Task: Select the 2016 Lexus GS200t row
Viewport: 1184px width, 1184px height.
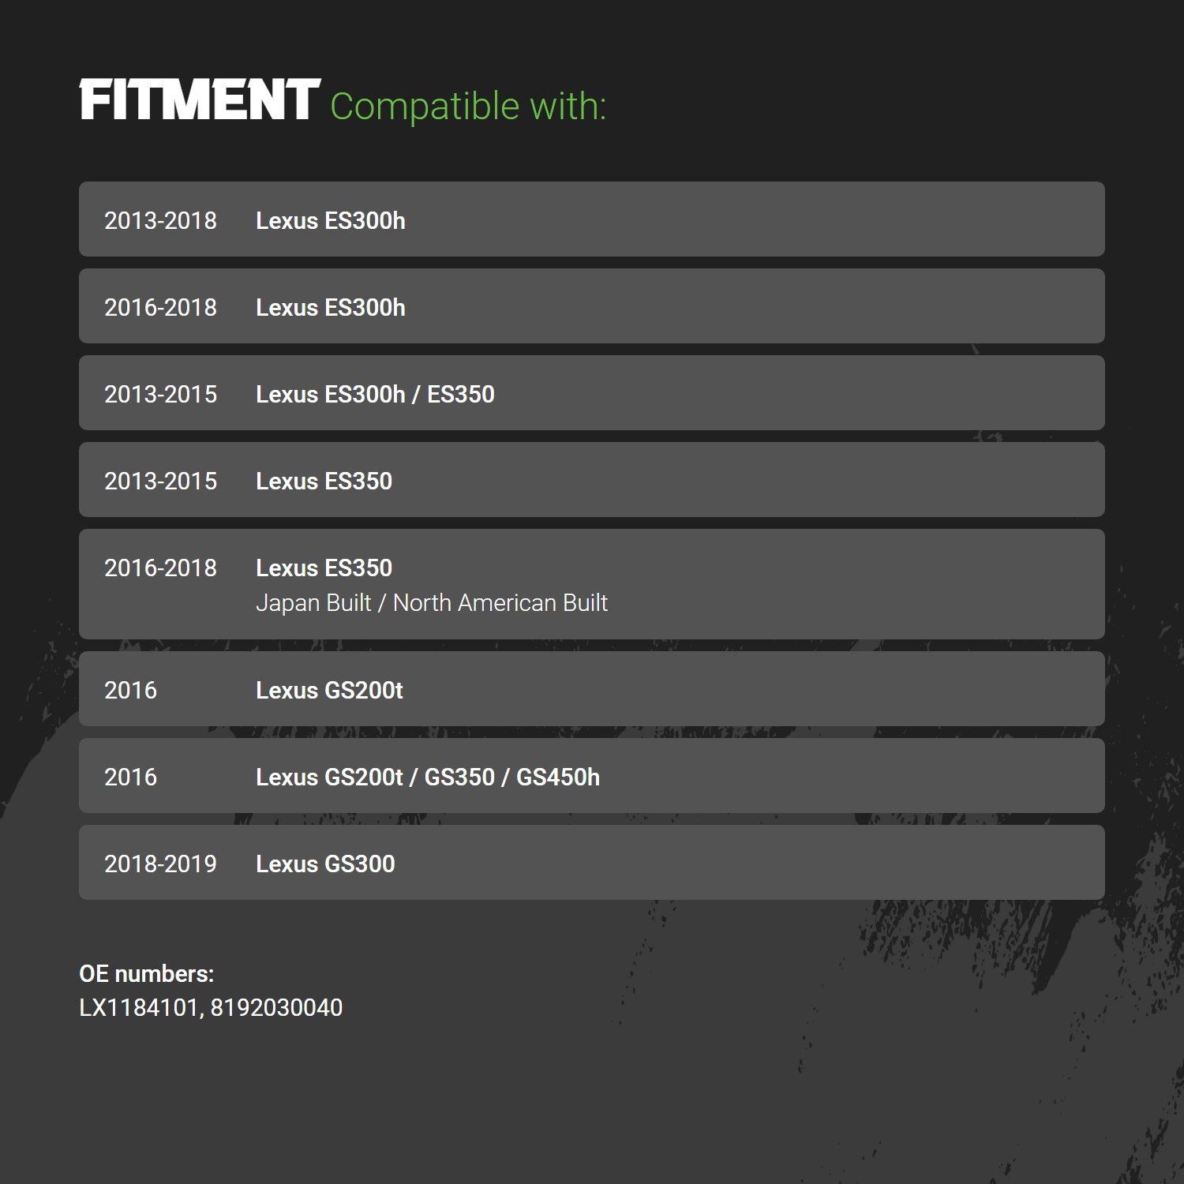Action: pyautogui.click(x=592, y=688)
